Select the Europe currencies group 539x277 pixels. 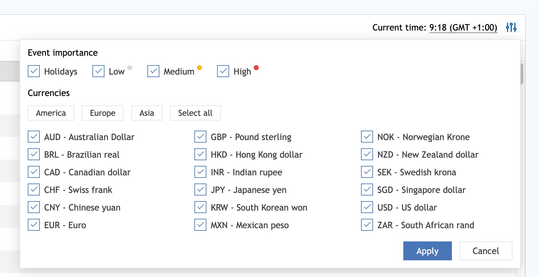pyautogui.click(x=103, y=113)
